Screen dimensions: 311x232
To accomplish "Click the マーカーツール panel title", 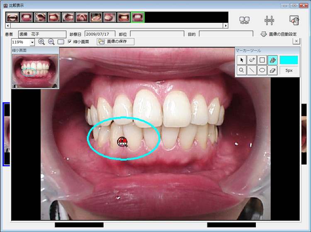I will click(x=248, y=51).
